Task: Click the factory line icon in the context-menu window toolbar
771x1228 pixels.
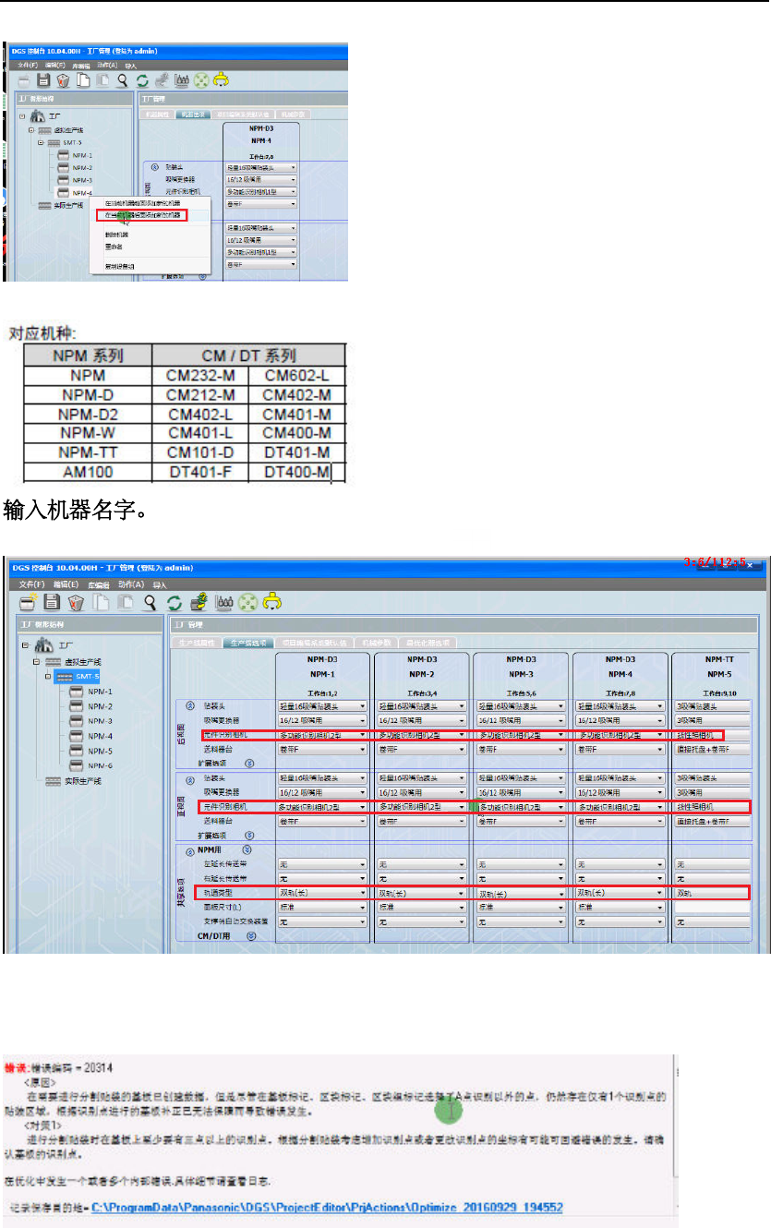Action: tap(182, 79)
